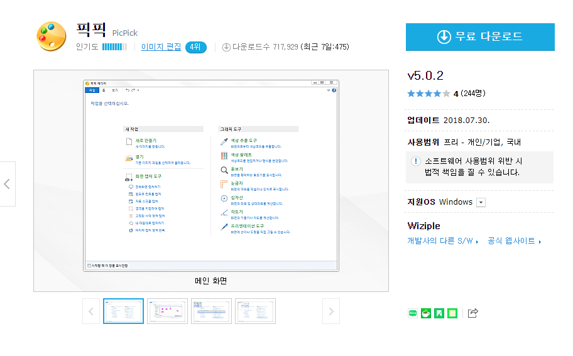Show previous thumbnails with left chevron

tap(91, 311)
